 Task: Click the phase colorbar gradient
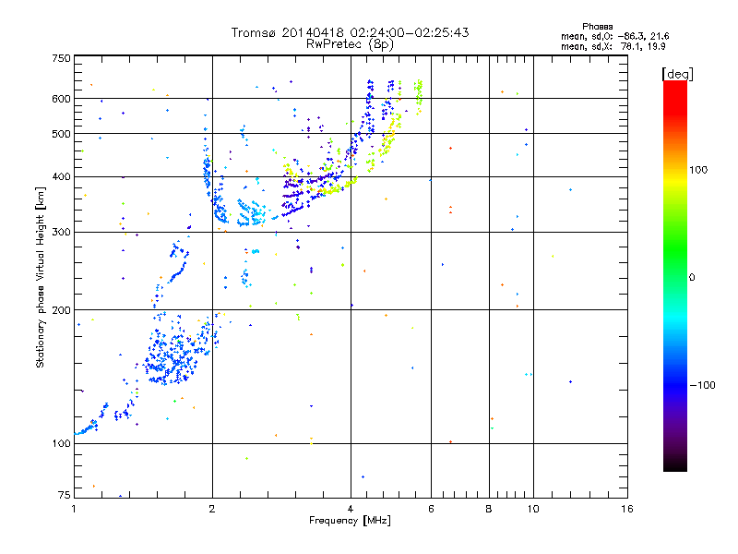(675, 275)
